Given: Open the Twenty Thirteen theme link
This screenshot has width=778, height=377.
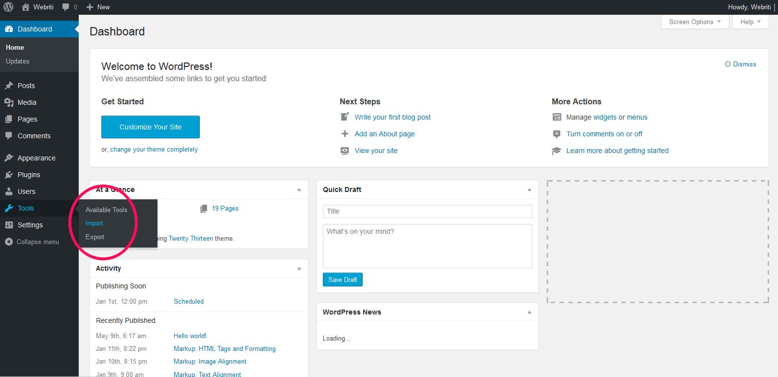Looking at the screenshot, I should pyautogui.click(x=191, y=239).
